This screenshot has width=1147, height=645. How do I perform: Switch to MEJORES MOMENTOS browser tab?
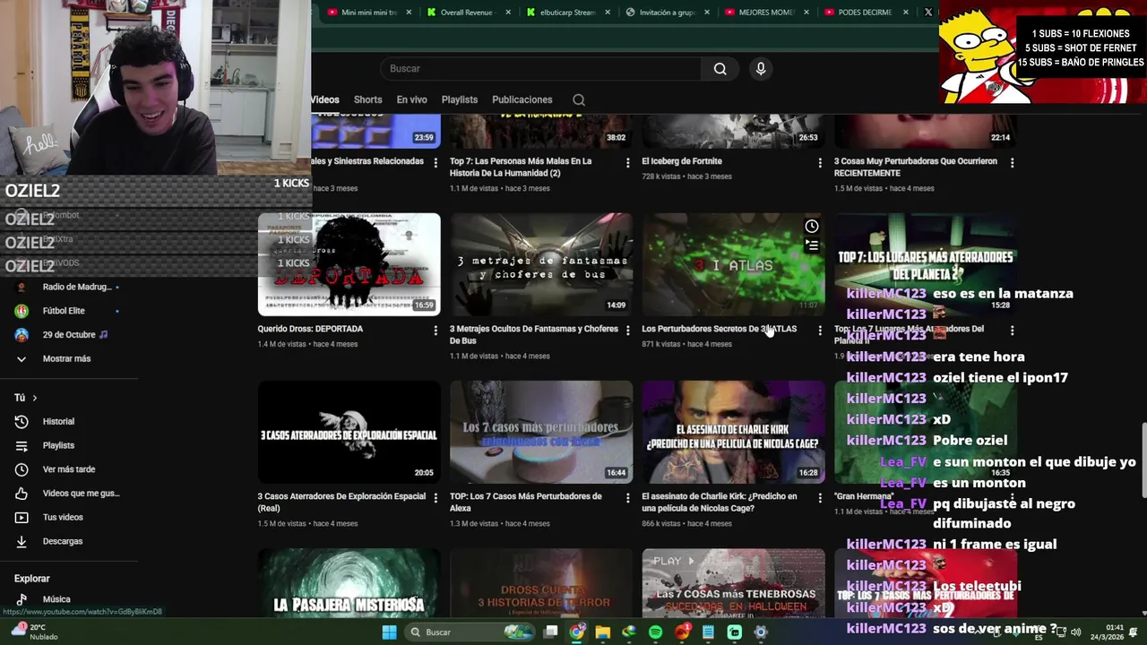point(765,13)
